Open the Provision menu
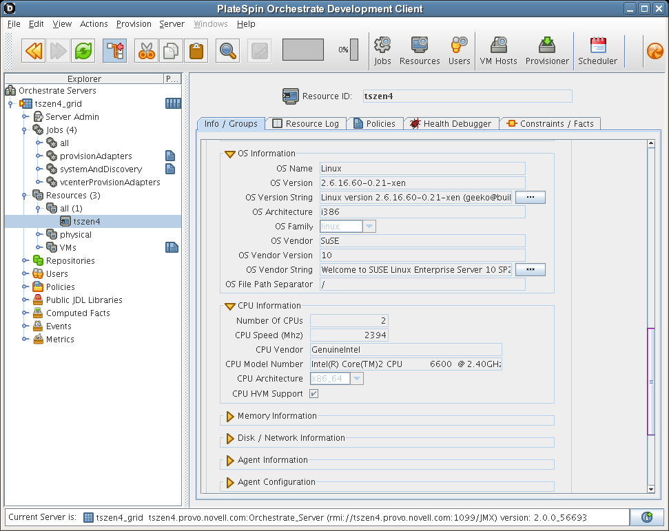Screen dimensions: 669x531 click(x=134, y=24)
